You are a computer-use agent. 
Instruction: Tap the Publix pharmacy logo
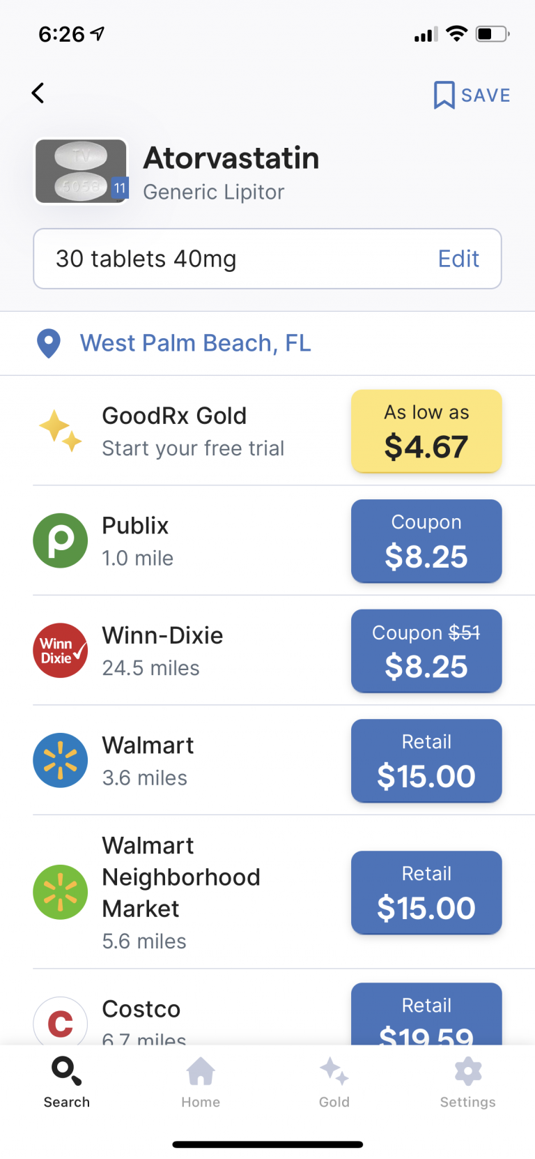coord(60,540)
